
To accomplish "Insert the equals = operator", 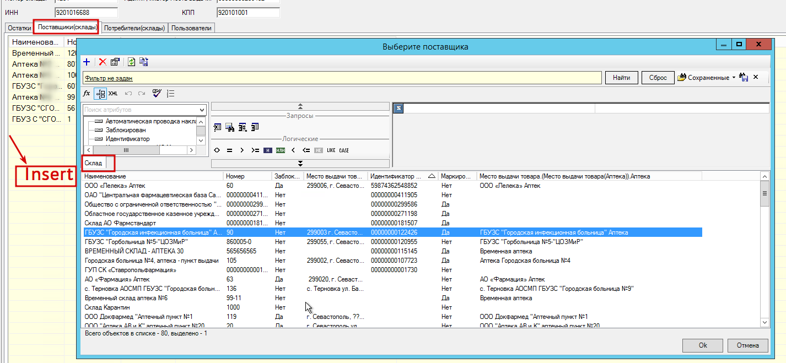I will 229,150.
